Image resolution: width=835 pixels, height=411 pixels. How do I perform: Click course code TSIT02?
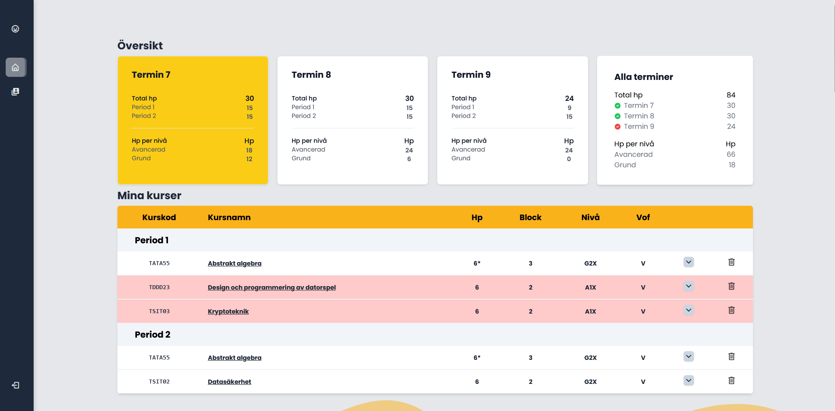pyautogui.click(x=159, y=382)
